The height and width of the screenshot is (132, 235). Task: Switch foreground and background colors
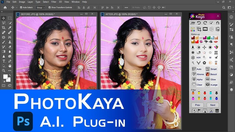click(10, 75)
